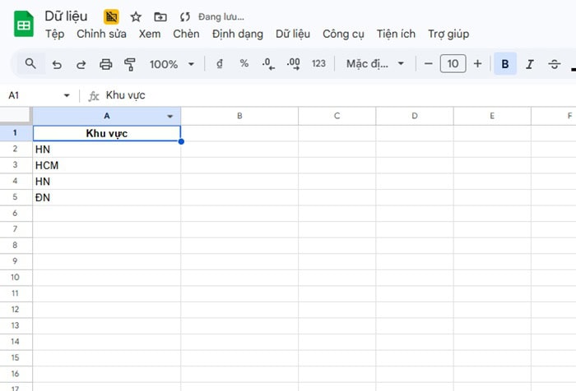Toggle bold formatting

505,64
